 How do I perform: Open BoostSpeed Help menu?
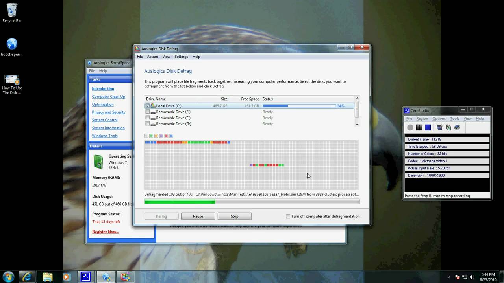[x=103, y=71]
